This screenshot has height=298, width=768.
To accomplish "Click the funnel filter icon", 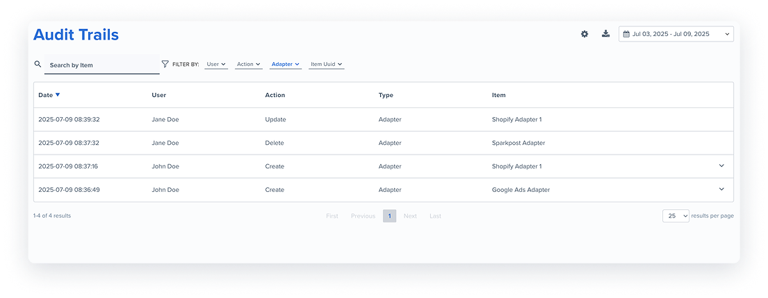I will pos(165,64).
